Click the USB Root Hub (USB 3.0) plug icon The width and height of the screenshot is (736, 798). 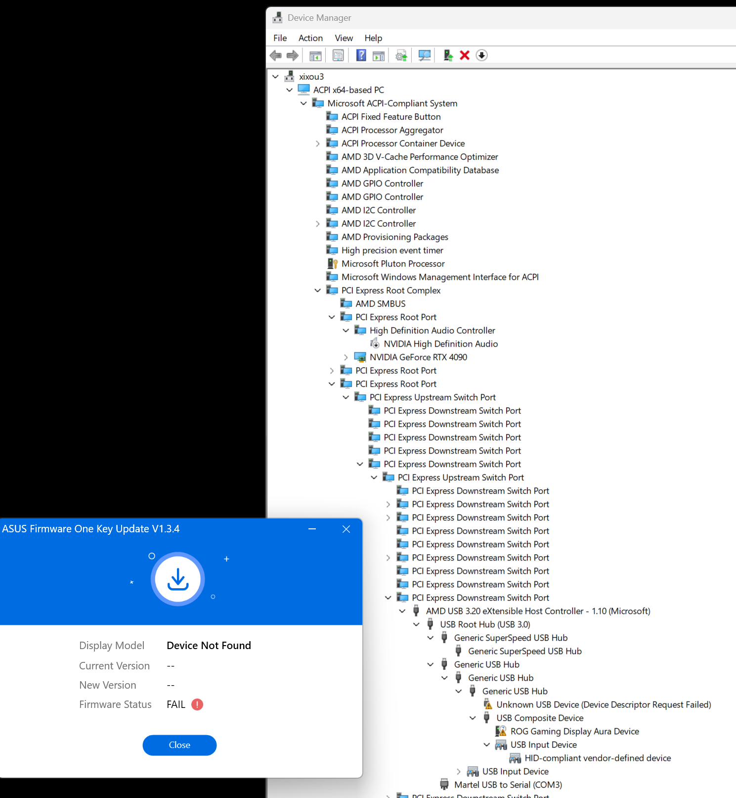[431, 624]
